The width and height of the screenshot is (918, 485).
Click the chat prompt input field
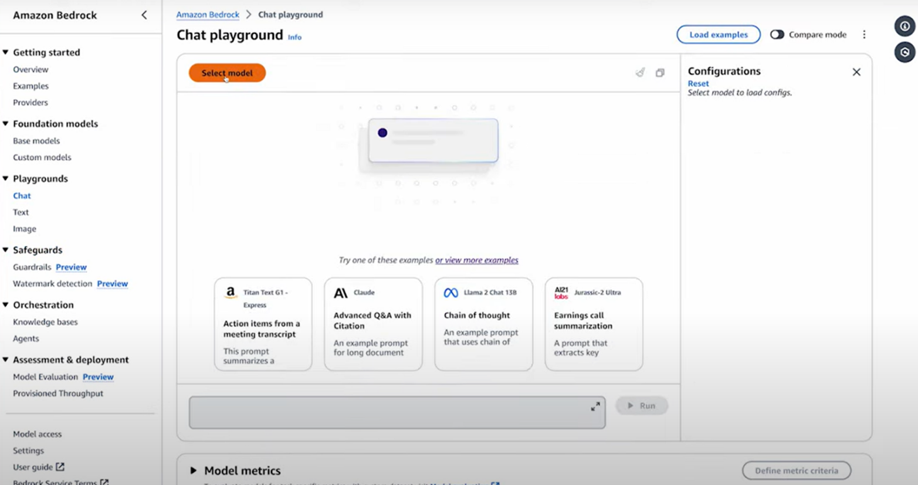click(x=397, y=412)
